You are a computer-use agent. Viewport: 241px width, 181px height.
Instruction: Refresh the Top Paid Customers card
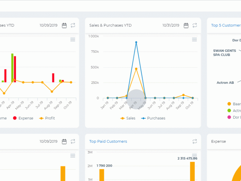click(x=195, y=141)
